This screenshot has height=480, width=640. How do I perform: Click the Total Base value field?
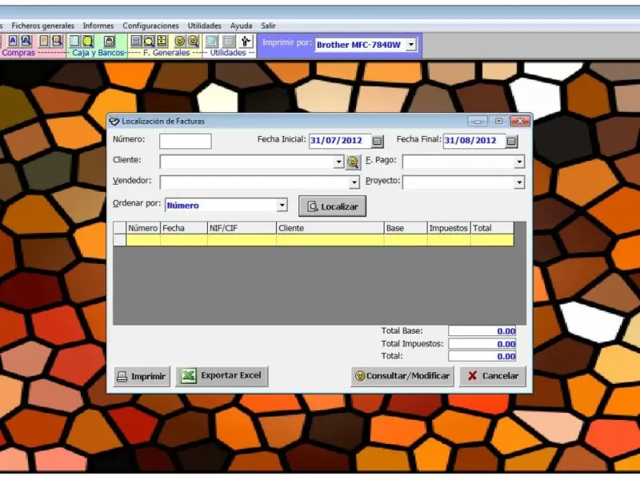(x=482, y=331)
